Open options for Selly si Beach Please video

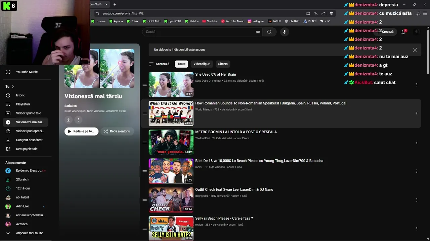pos(417,229)
